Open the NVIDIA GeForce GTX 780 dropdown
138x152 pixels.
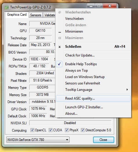coord(38,140)
